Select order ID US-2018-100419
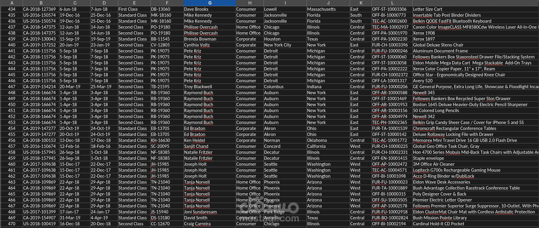Viewport: 539px width, 228px height. coord(41,224)
